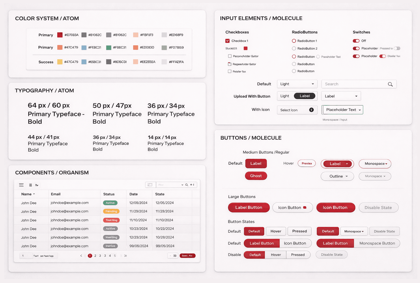This screenshot has width=420, height=283.
Task: Sort table by Name column arrow
Action: click(34, 194)
